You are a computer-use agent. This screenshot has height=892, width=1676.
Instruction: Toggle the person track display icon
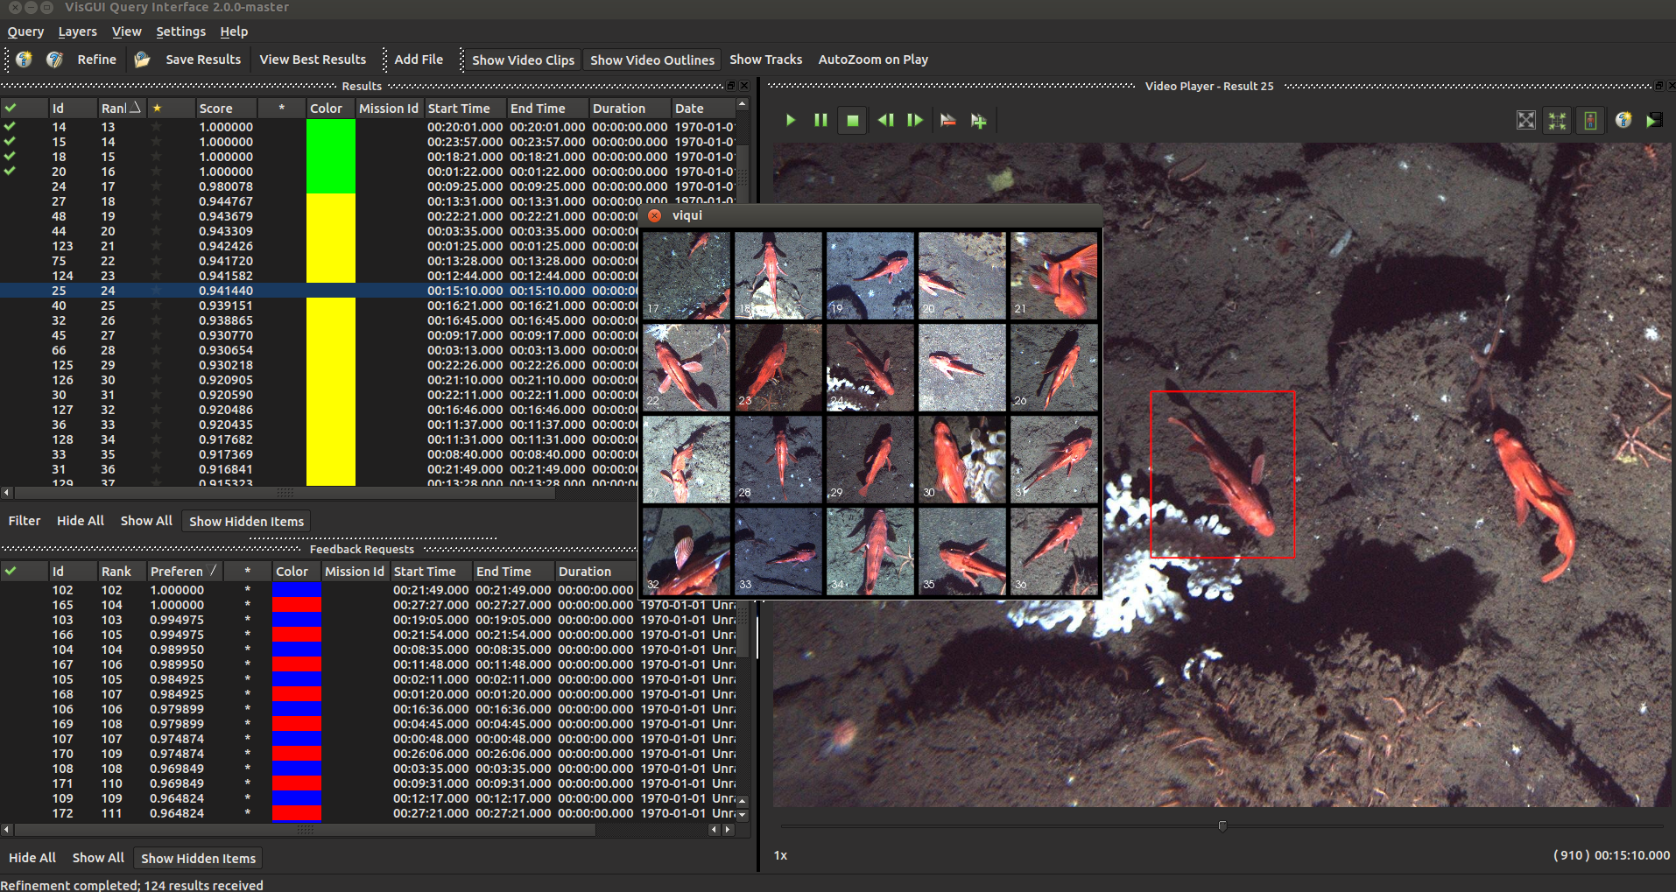pos(1590,121)
